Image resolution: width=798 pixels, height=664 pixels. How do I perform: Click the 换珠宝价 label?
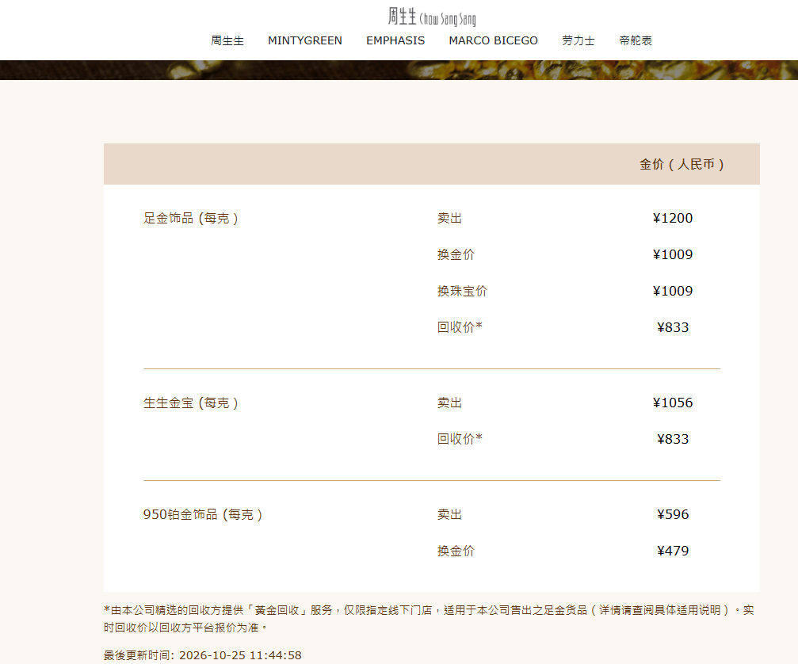pyautogui.click(x=462, y=291)
